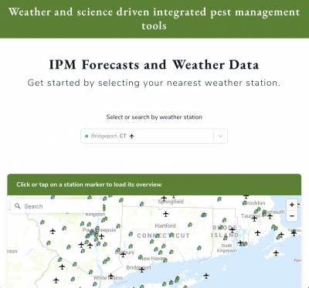This screenshot has height=288, width=309.
Task: Click the green dot in station selector
Action: pyautogui.click(x=87, y=136)
